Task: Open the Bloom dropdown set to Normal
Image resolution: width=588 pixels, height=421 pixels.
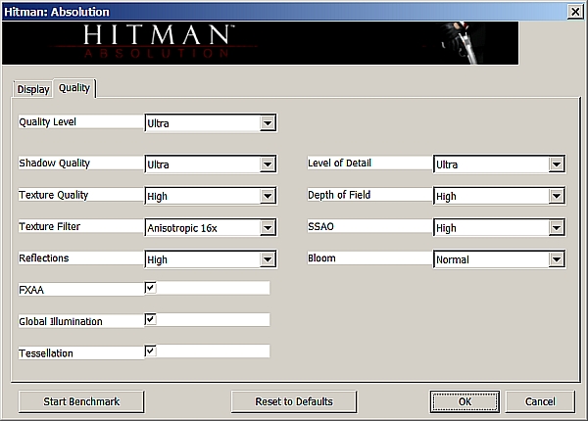Action: pos(499,259)
